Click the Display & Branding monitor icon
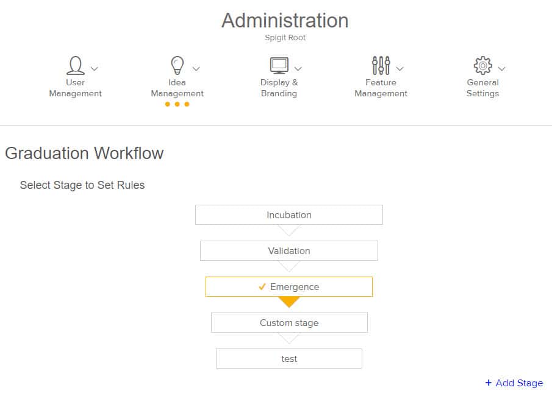Image resolution: width=552 pixels, height=396 pixels. pos(279,65)
